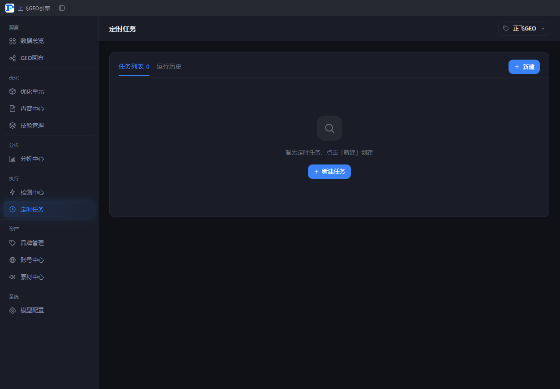Switch to the 任务列表 tab

(134, 66)
